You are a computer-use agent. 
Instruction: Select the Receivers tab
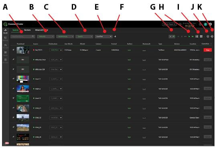point(27,30)
